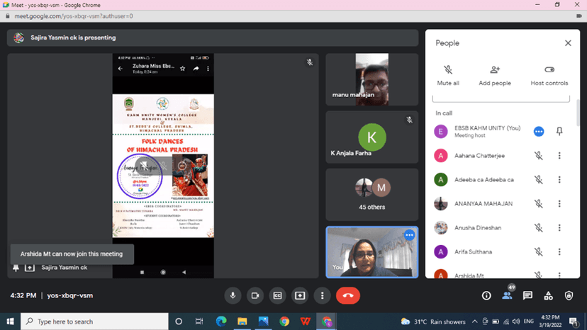Open the Activities shapes icon
587x330 pixels.
pyautogui.click(x=548, y=295)
